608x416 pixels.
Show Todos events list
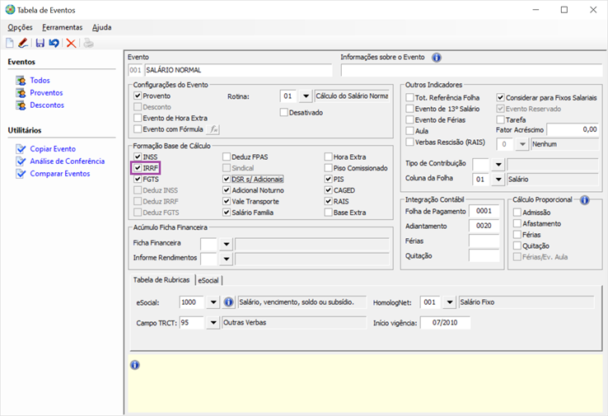pos(40,81)
